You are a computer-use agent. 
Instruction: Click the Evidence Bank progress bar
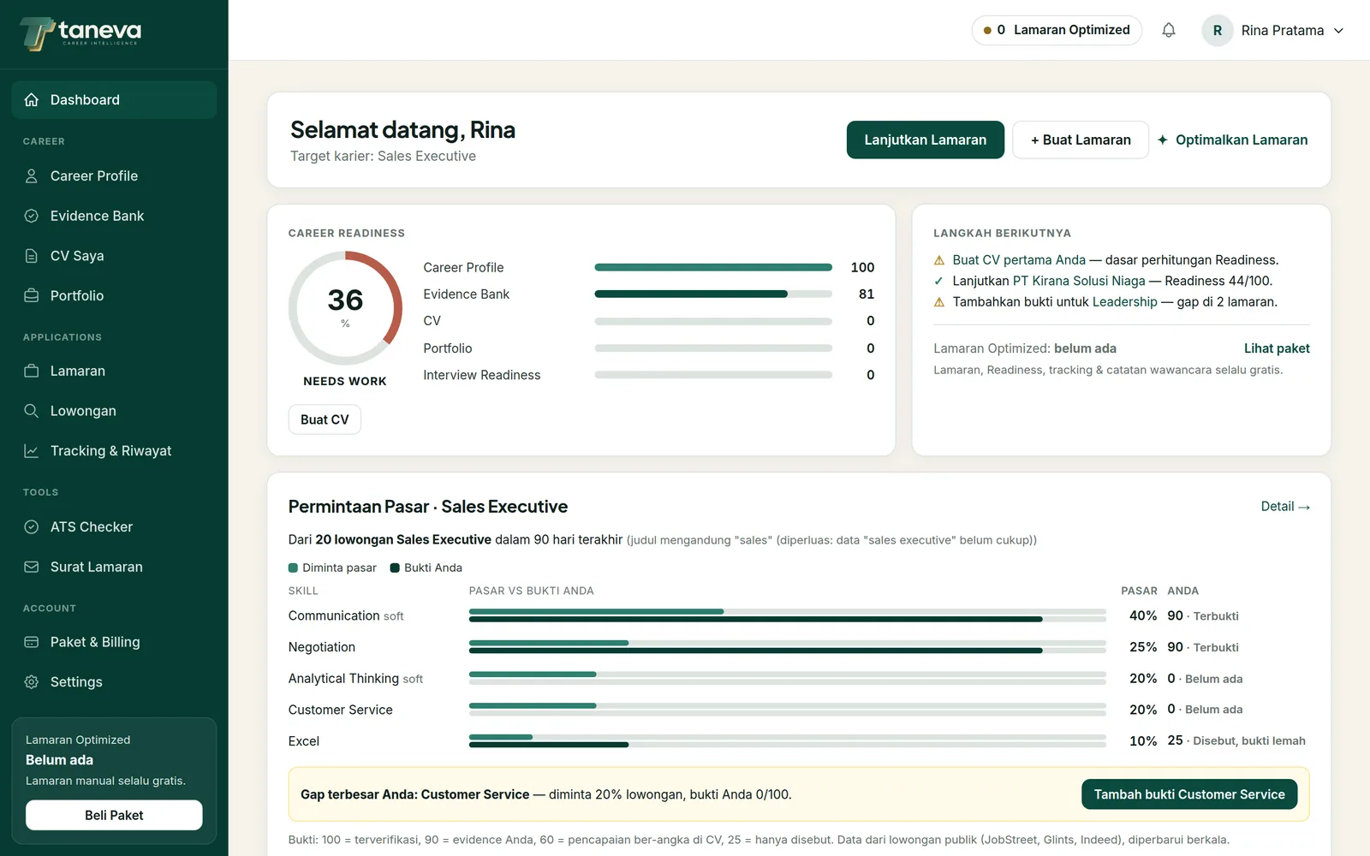[x=713, y=294]
